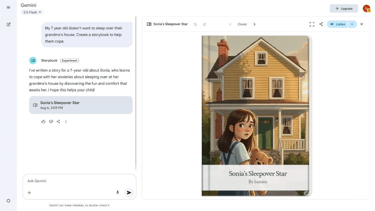Share the Gemini response using the share icon
The image size is (375, 211).
point(58,121)
